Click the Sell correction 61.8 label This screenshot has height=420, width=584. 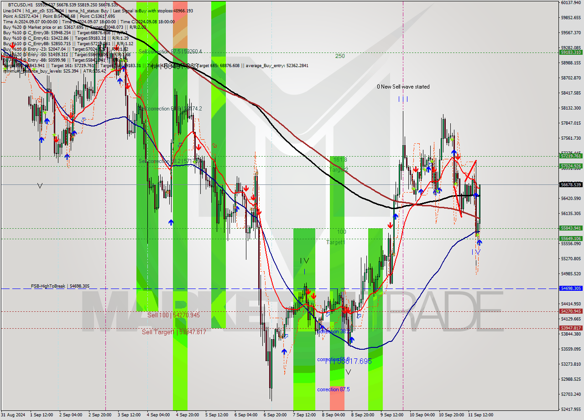click(x=170, y=109)
